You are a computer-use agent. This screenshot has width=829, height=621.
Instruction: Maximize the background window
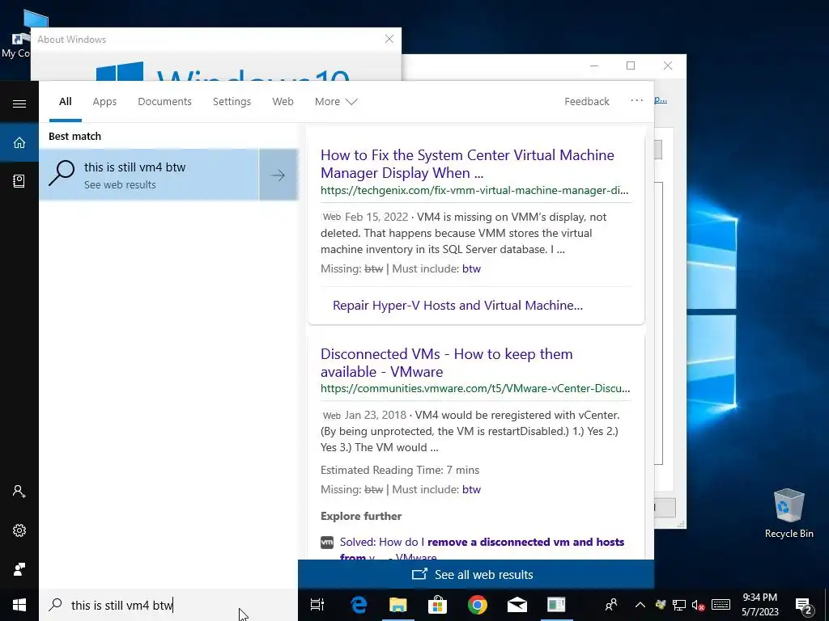click(630, 65)
